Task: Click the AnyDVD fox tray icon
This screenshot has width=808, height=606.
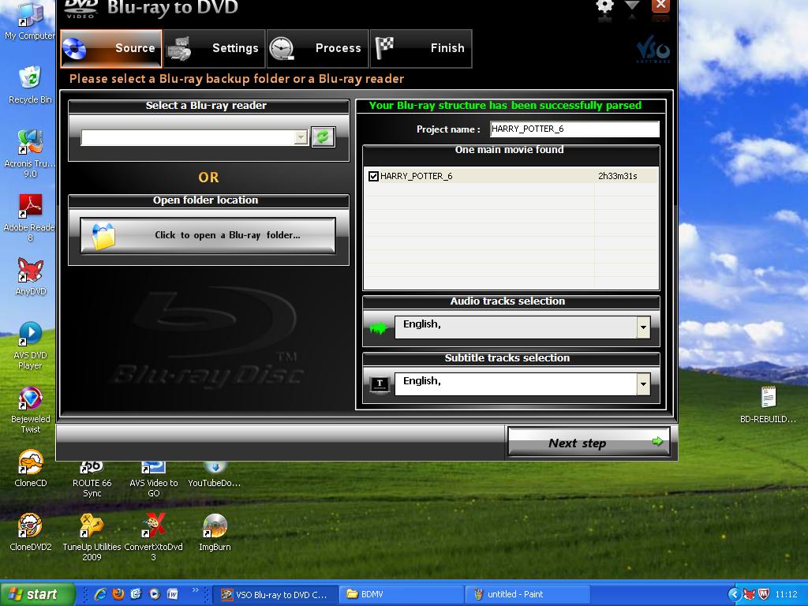Action: [x=749, y=595]
